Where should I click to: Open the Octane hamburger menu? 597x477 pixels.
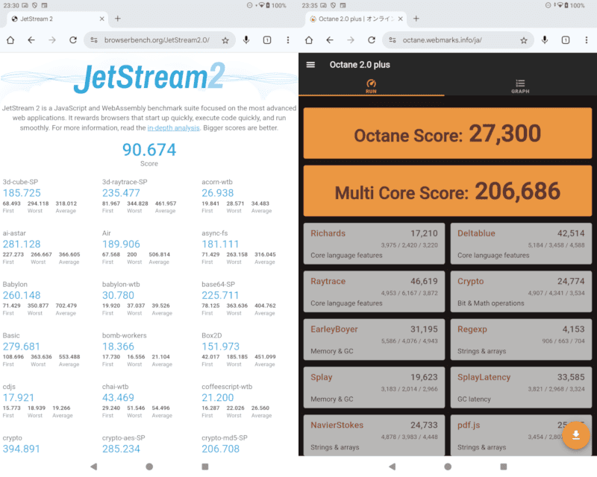point(311,65)
